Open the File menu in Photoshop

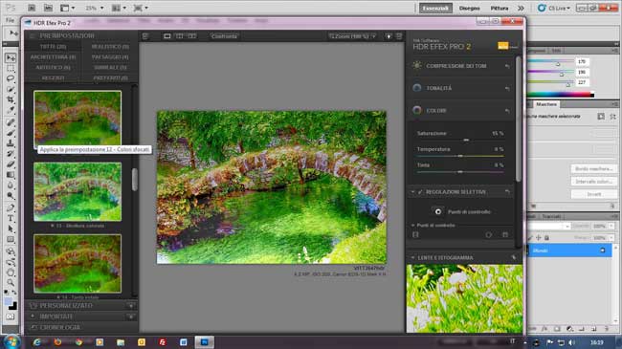10,20
